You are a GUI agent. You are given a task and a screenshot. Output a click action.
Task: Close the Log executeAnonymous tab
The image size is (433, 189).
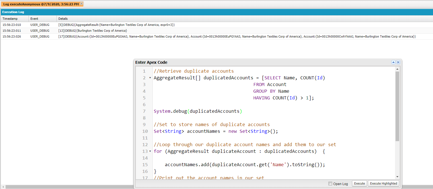click(81, 4)
